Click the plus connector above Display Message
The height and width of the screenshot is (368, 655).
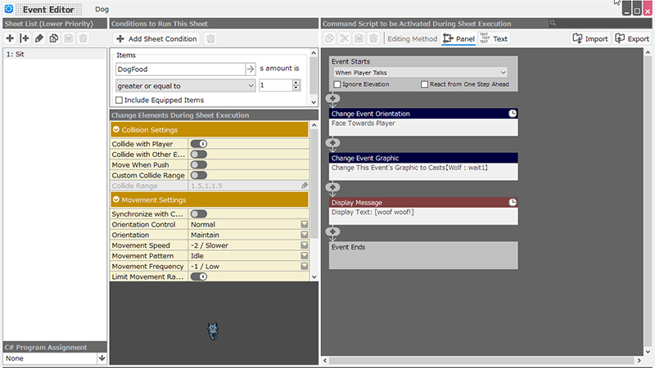coord(333,188)
